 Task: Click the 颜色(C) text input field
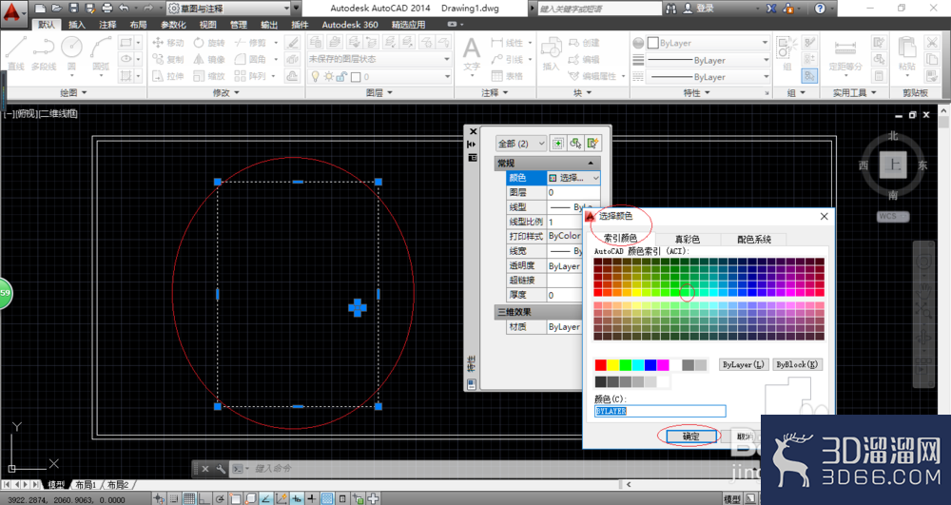(x=660, y=411)
